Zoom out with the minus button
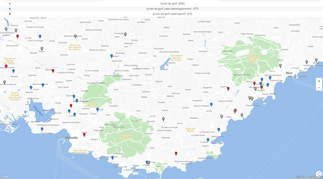 coord(319,87)
